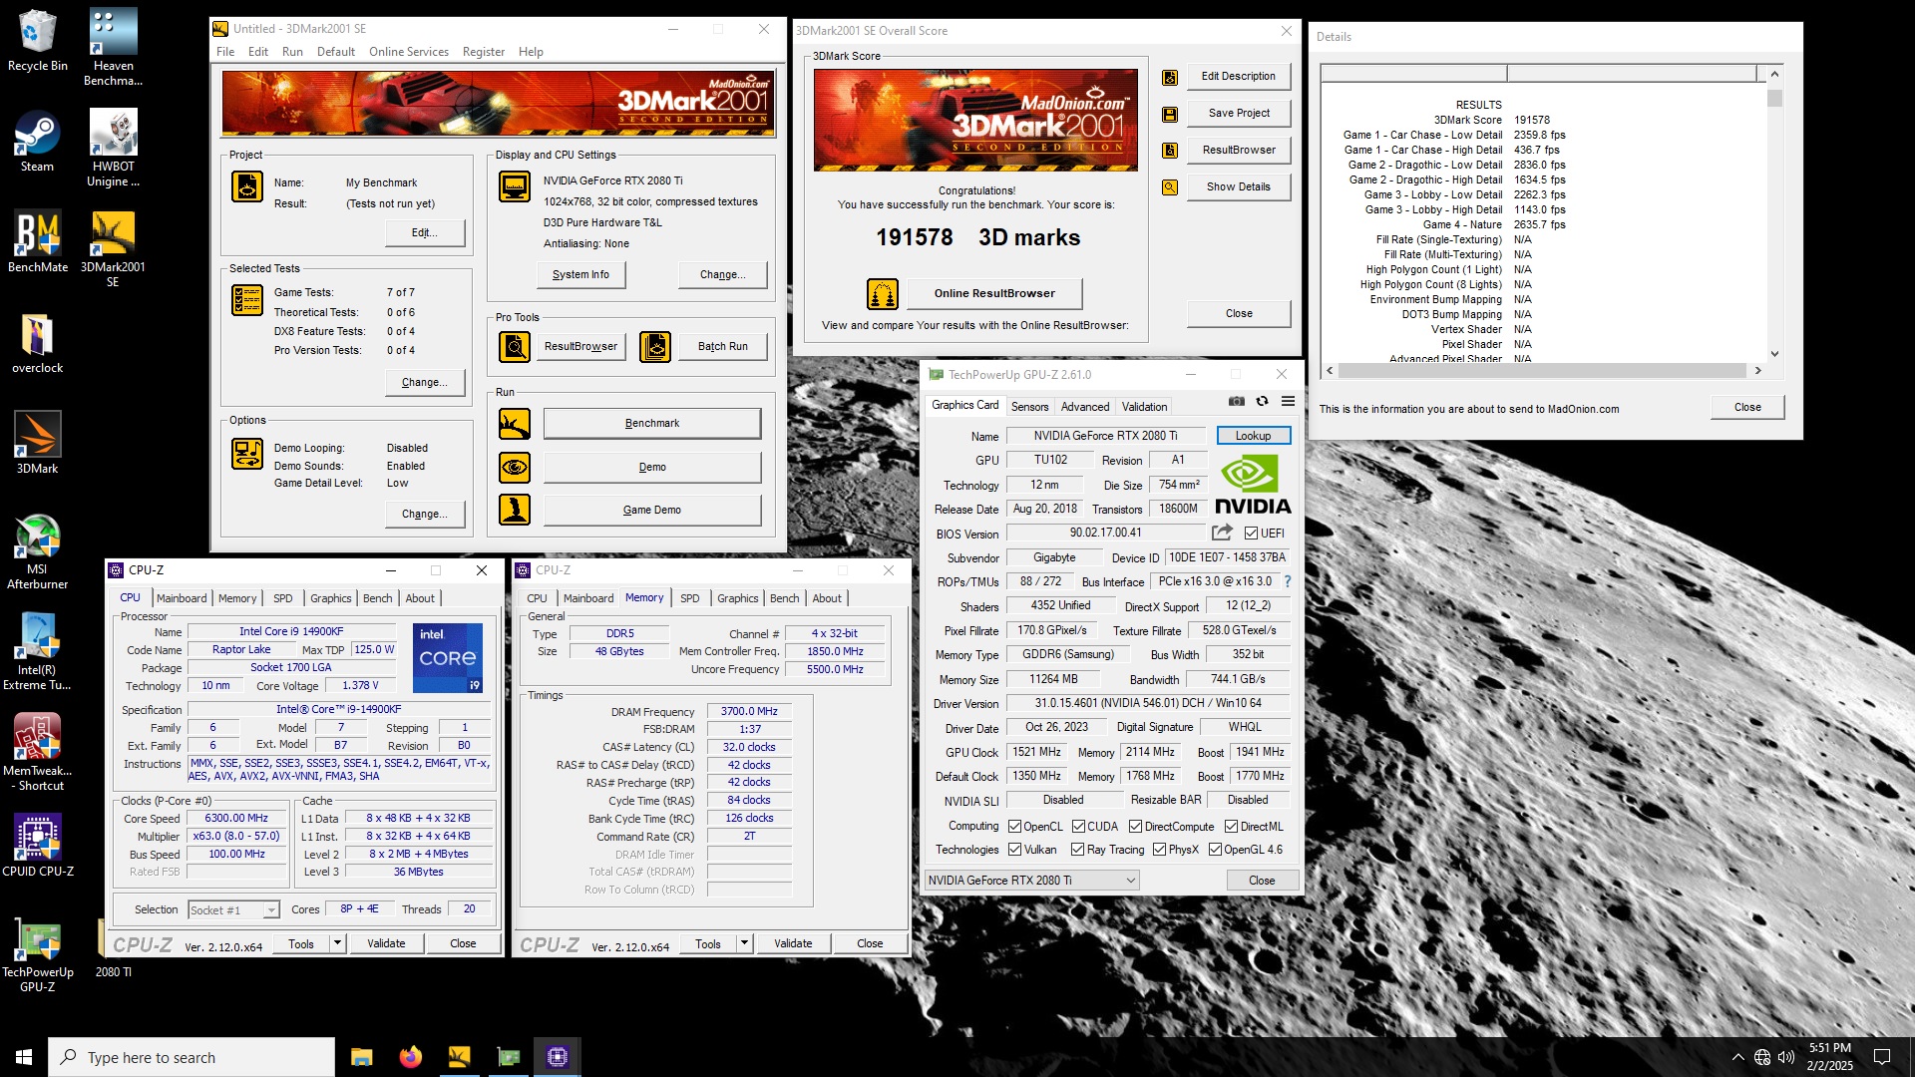Image resolution: width=1915 pixels, height=1077 pixels.
Task: Toggle the Ray Tracing checkbox
Action: [x=1077, y=850]
